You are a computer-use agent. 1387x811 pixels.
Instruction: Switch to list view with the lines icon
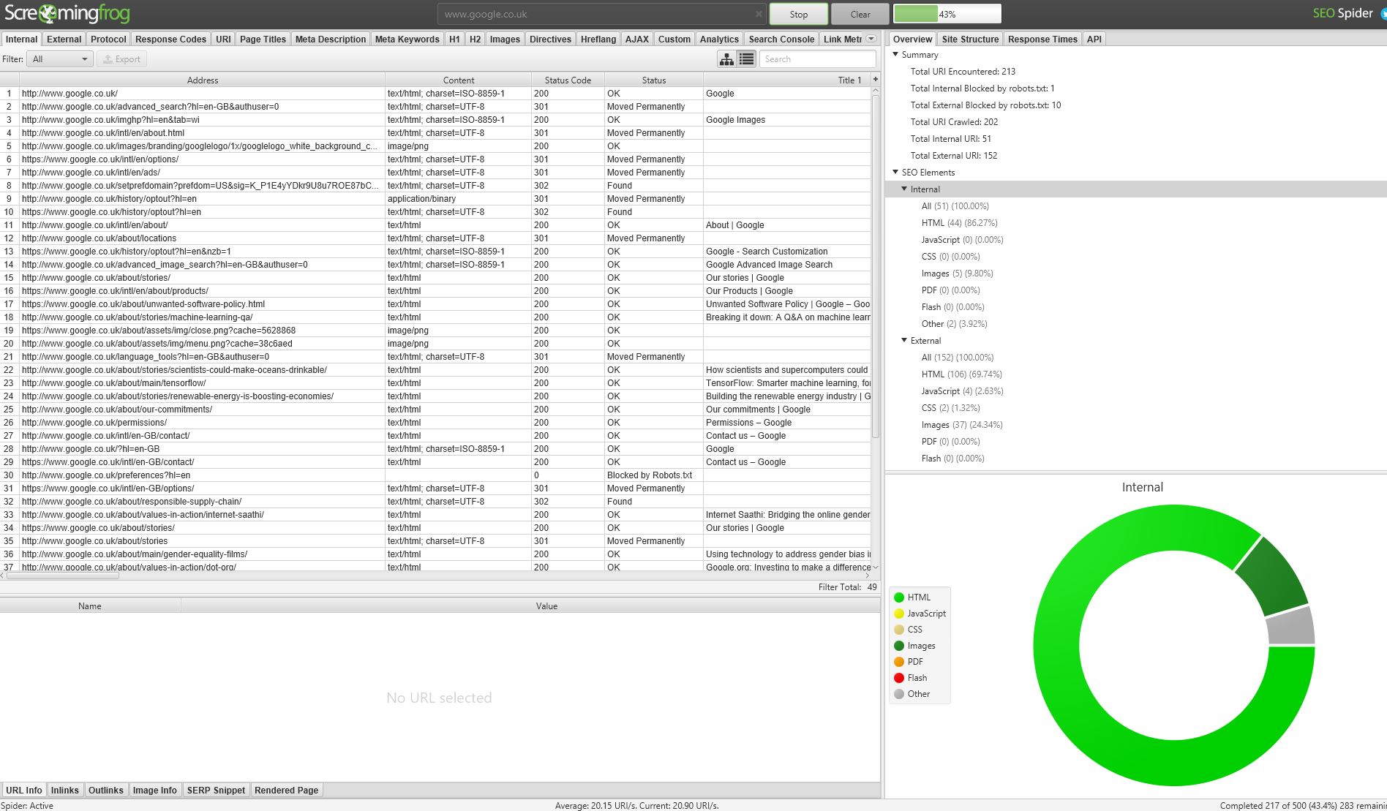coord(746,59)
